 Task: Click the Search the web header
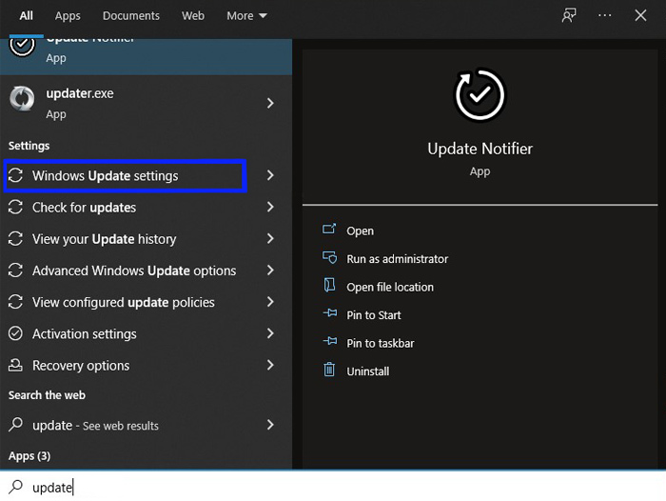(x=47, y=395)
